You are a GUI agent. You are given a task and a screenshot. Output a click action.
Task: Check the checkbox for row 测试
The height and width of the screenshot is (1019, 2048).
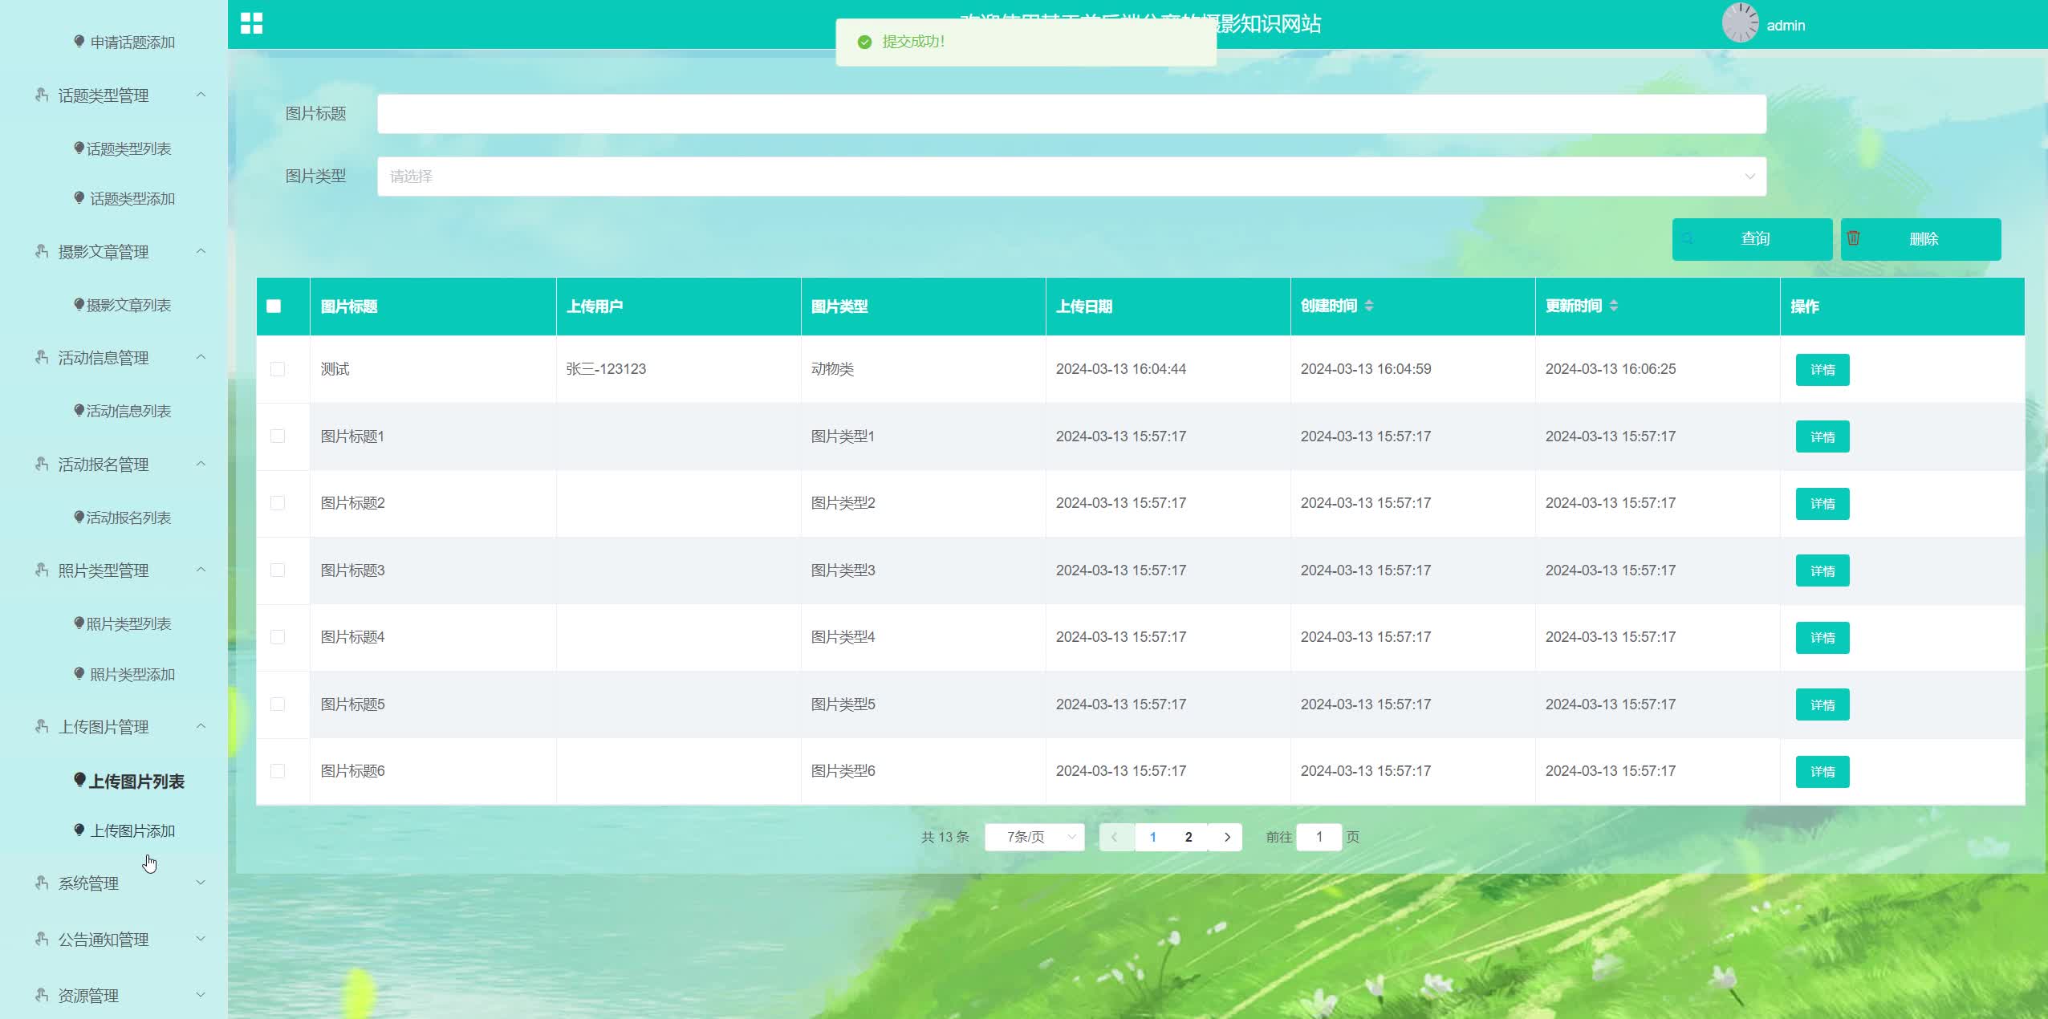278,369
